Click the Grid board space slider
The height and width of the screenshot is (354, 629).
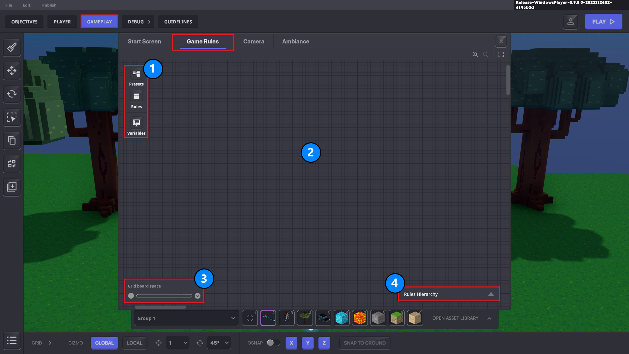(x=164, y=296)
